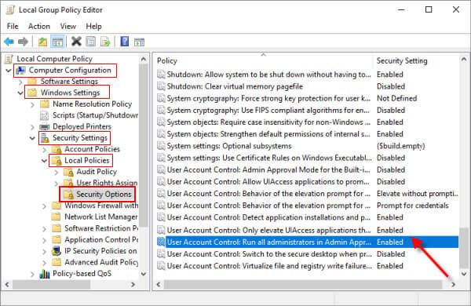Open the File menu
471x306 pixels.
click(13, 27)
